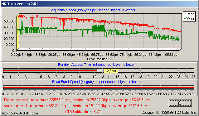The width and height of the screenshot is (199, 116).
Task: Click the 30.000 y-axis label
Action: (9, 33)
